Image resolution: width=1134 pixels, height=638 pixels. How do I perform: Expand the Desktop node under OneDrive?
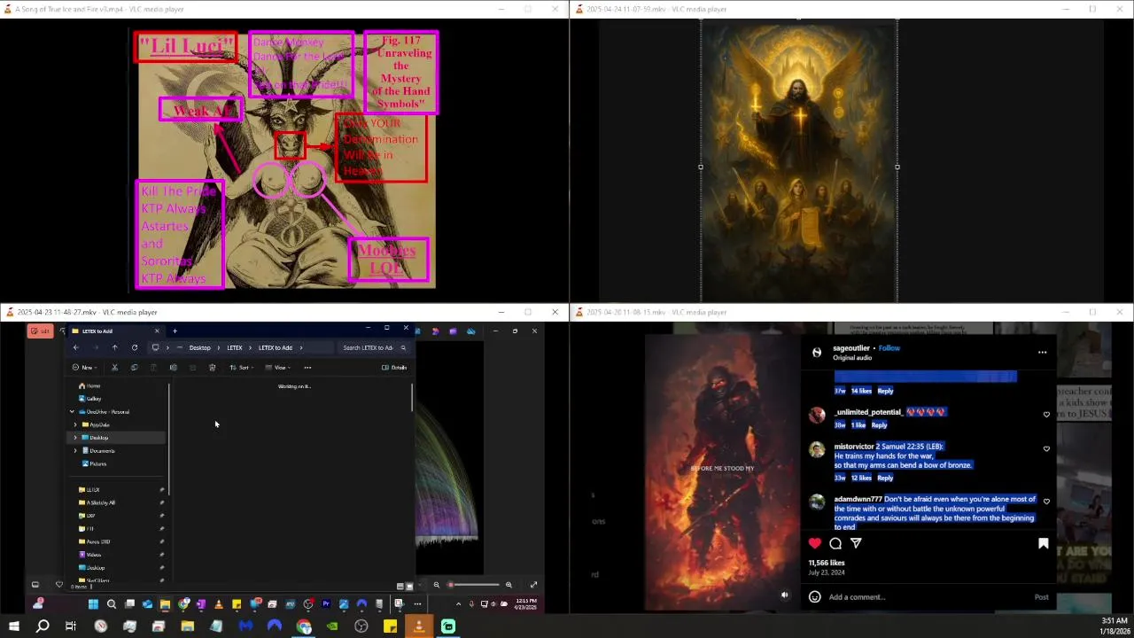(75, 438)
